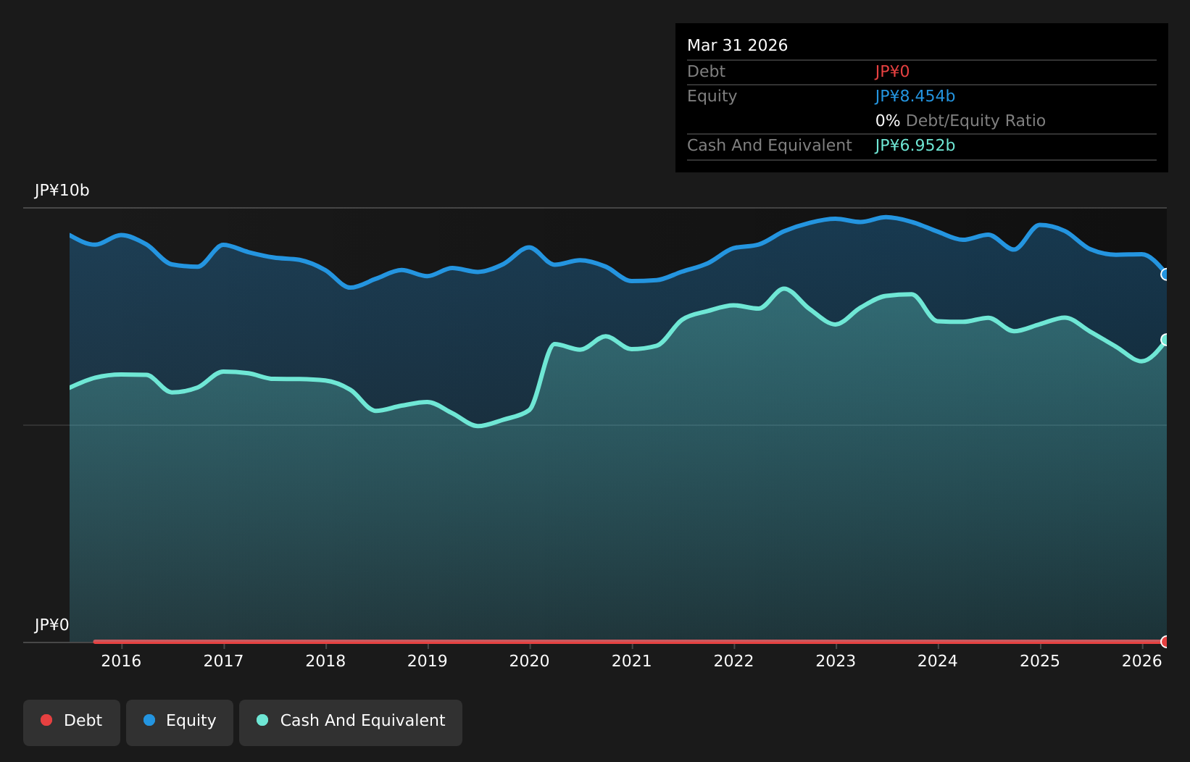This screenshot has width=1190, height=762.
Task: Click the tooltip Cash And Equivalent label
Action: (770, 146)
